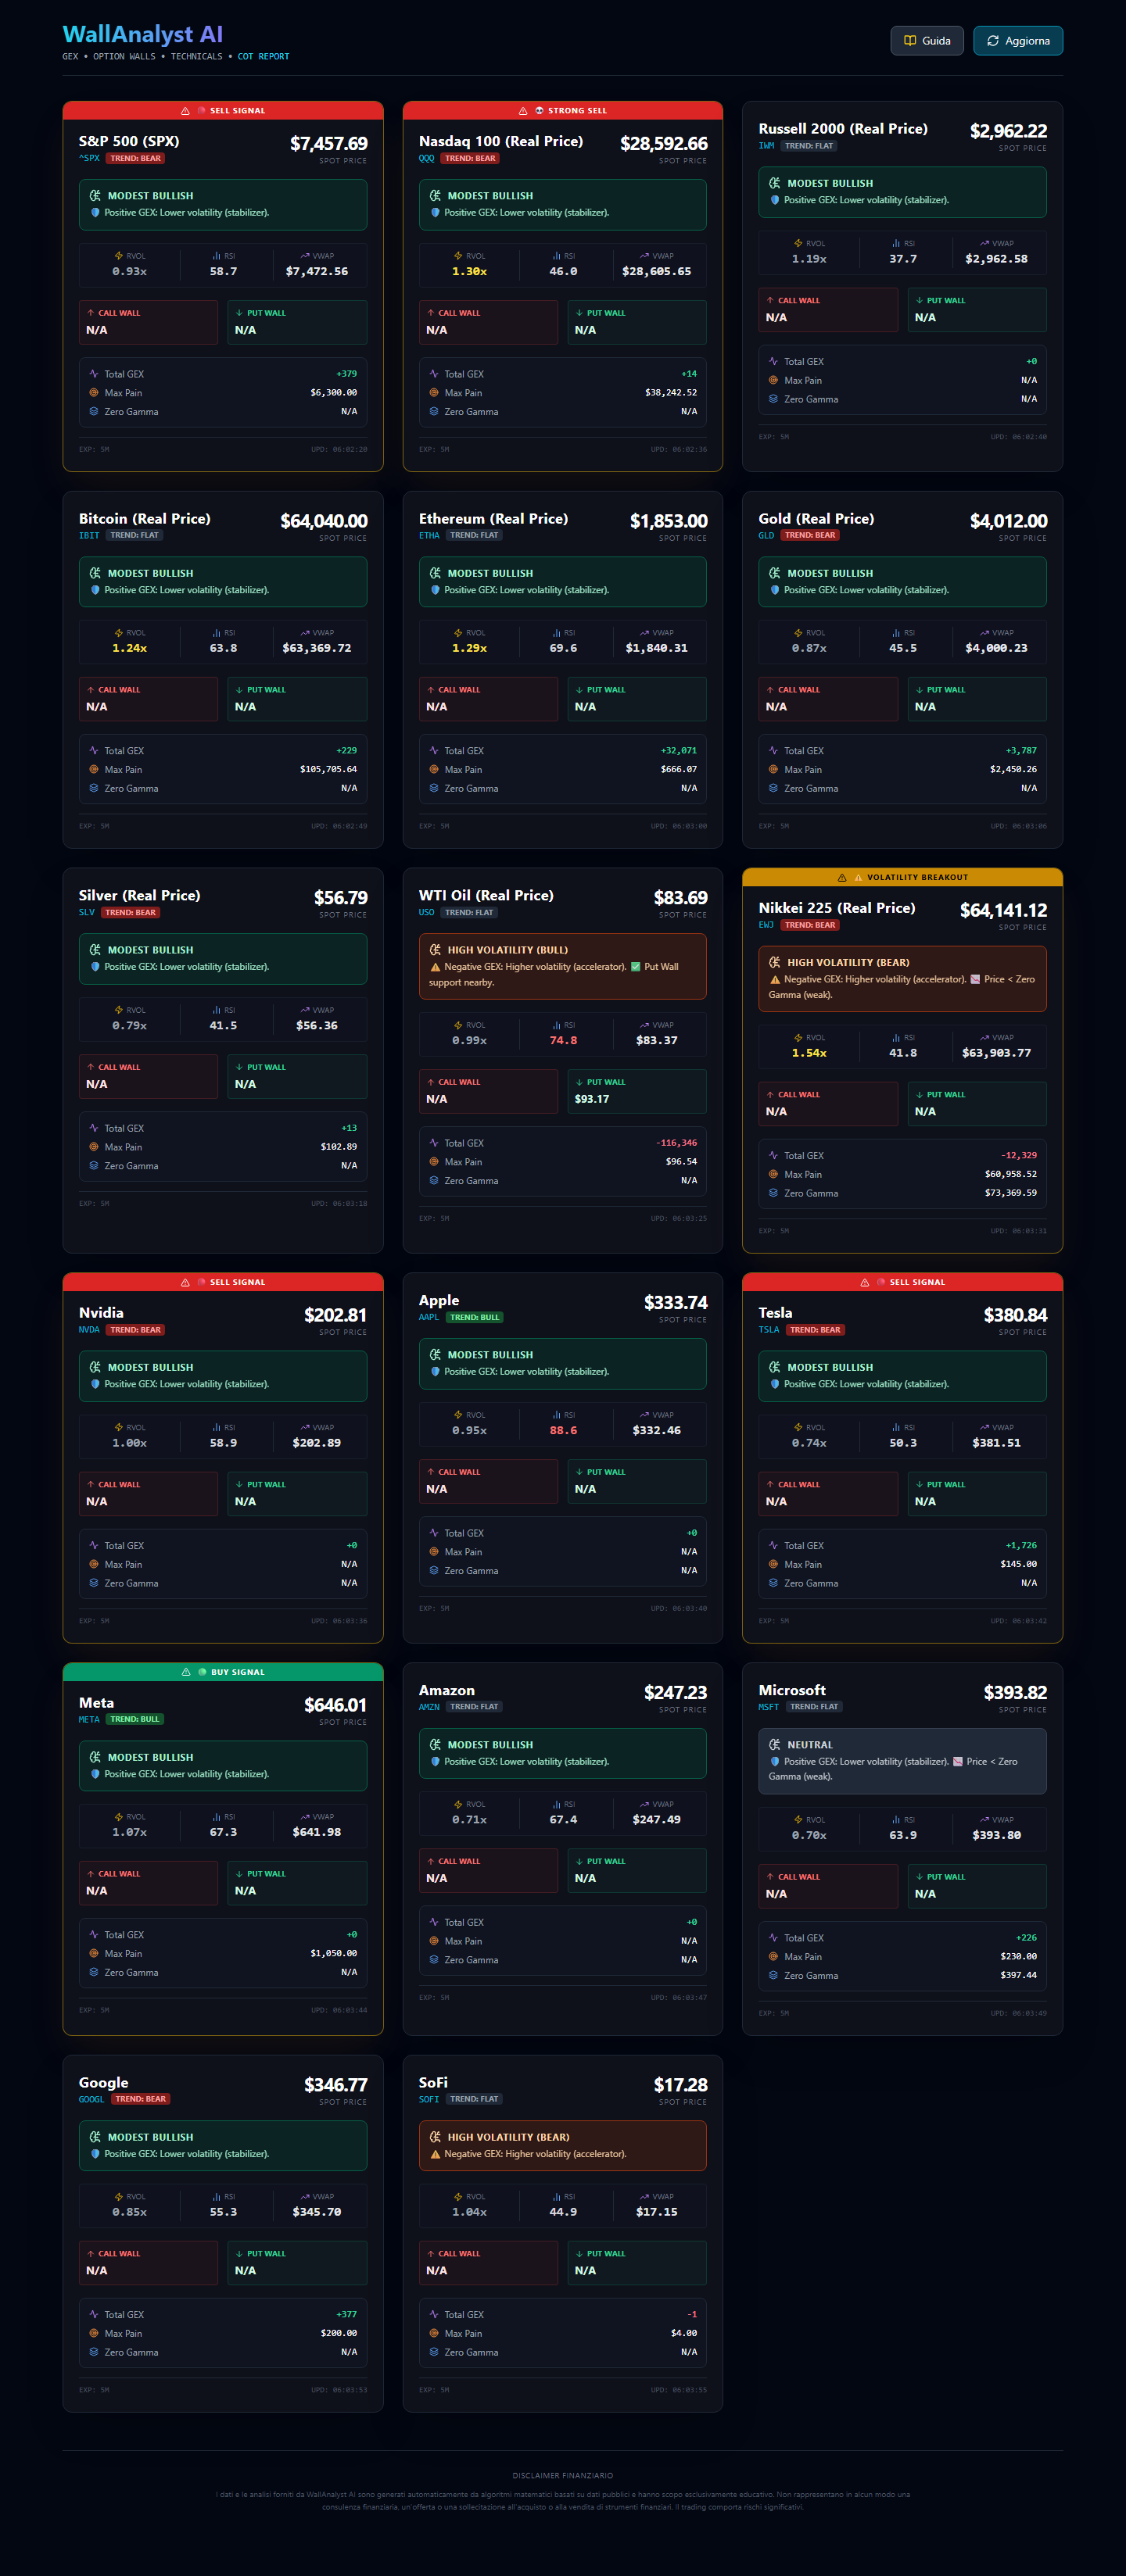1126x2576 pixels.
Task: Click the bull icon beside Microsoft NEUTRAL label
Action: [x=775, y=1744]
